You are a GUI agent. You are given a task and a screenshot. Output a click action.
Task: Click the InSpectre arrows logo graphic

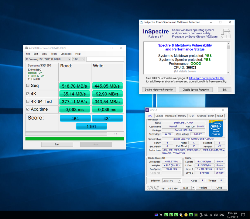click(x=226, y=33)
